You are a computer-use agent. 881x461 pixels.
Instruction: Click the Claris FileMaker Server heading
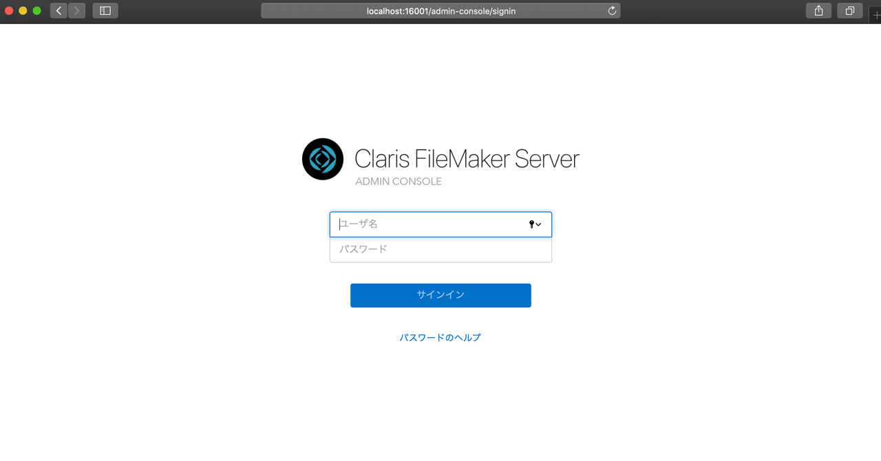click(467, 159)
